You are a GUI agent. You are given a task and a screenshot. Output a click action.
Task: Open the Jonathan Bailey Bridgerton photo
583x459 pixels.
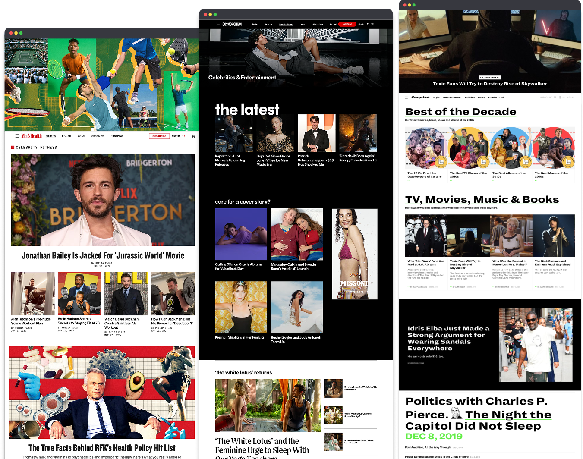pos(103,200)
